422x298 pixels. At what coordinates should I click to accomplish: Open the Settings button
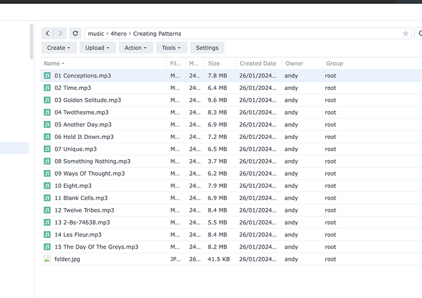tap(207, 48)
